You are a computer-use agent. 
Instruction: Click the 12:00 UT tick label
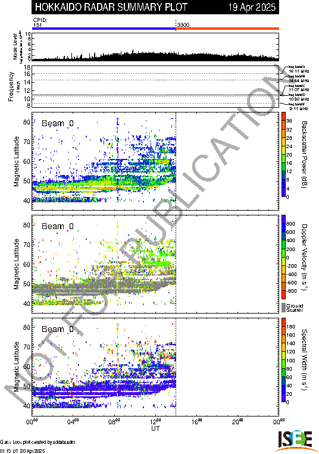(x=155, y=421)
